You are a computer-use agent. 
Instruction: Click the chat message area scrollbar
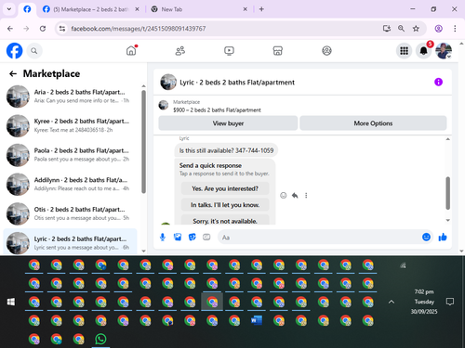coord(447,193)
